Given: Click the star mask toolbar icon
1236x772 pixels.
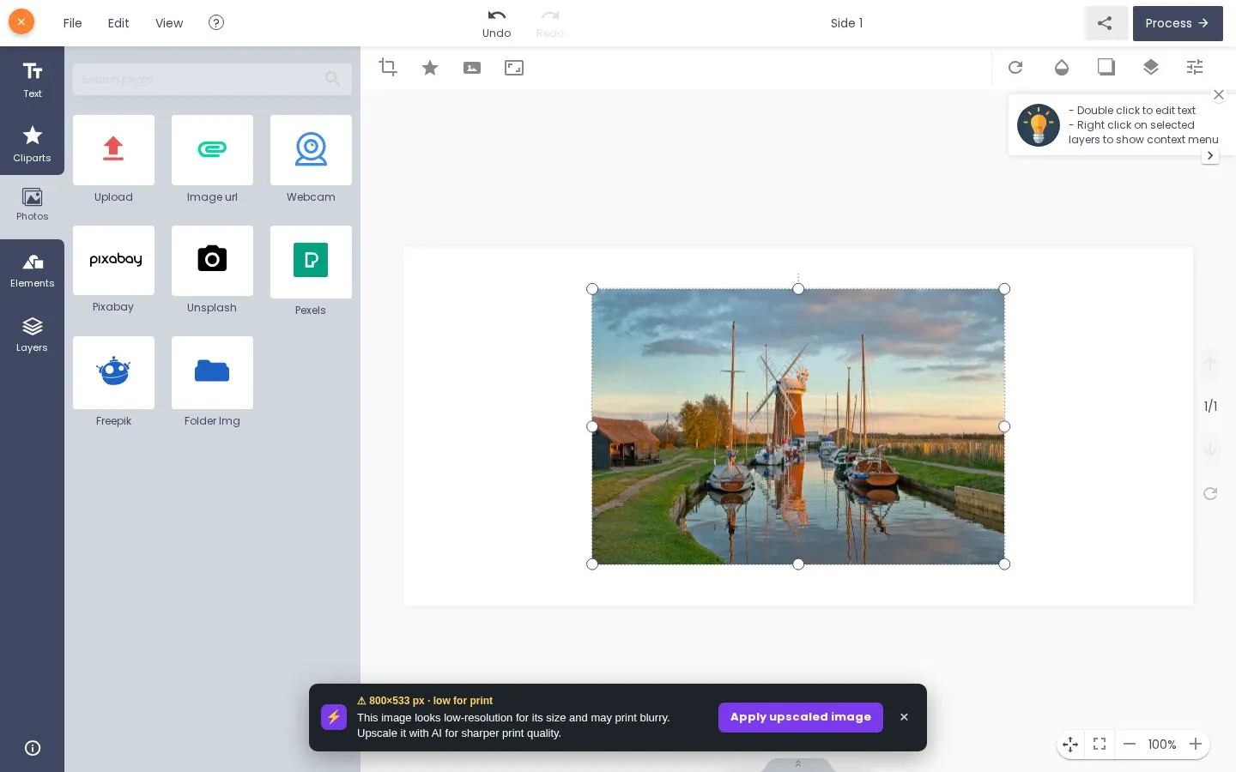Looking at the screenshot, I should tap(430, 67).
